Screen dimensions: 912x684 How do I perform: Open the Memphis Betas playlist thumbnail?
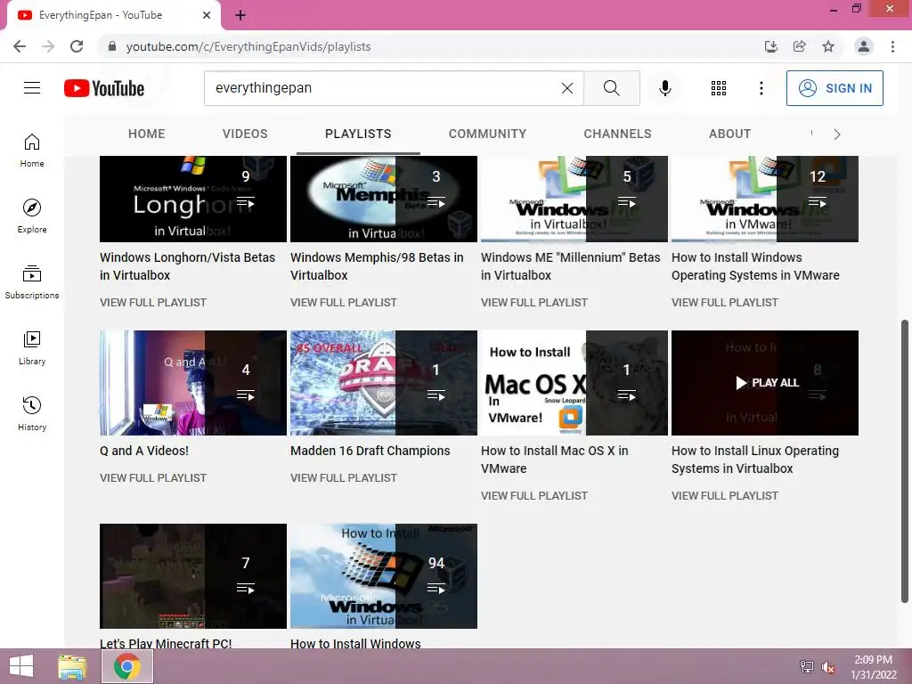[384, 199]
